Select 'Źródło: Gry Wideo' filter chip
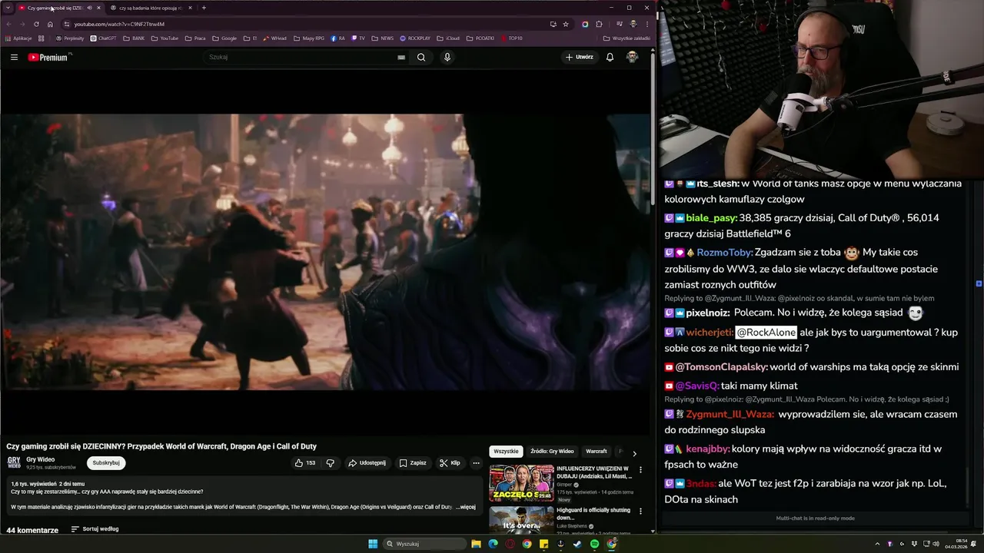 [552, 452]
